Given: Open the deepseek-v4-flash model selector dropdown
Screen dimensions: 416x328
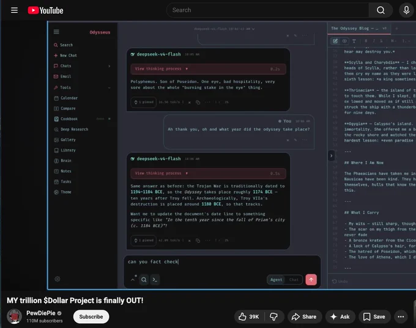Looking at the screenshot, I should 224,29.
